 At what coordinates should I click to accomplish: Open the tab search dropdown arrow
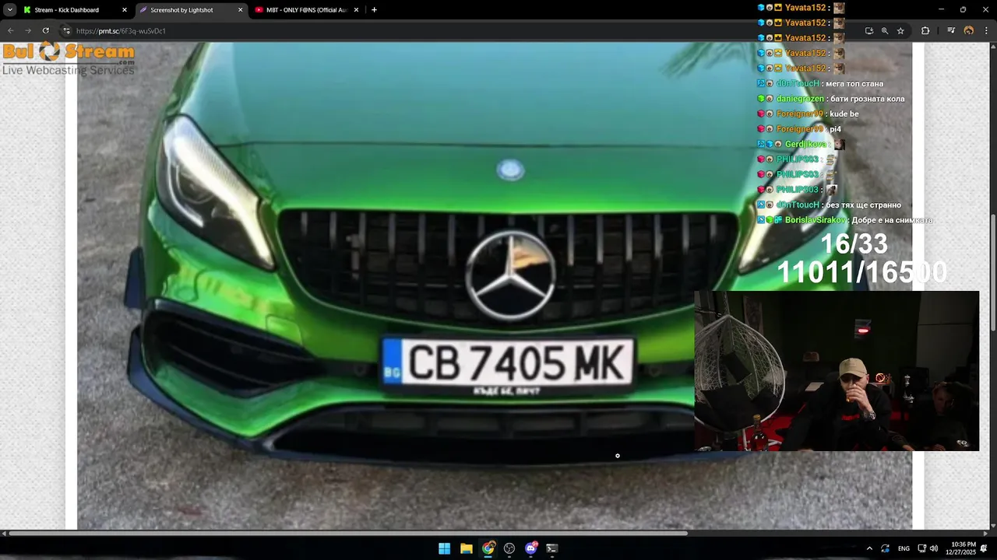pos(9,10)
